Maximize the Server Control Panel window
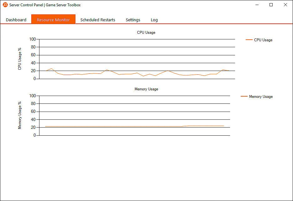The width and height of the screenshot is (293, 201). pos(271,5)
